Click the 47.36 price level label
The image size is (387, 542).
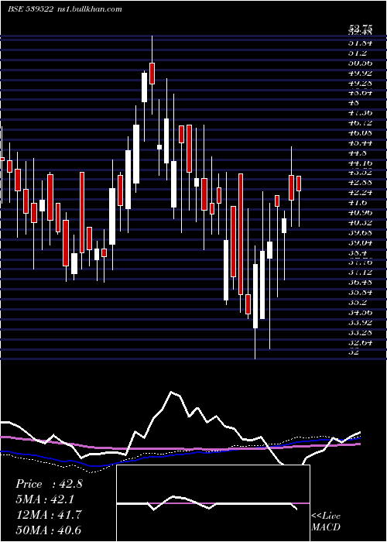[x=360, y=113]
